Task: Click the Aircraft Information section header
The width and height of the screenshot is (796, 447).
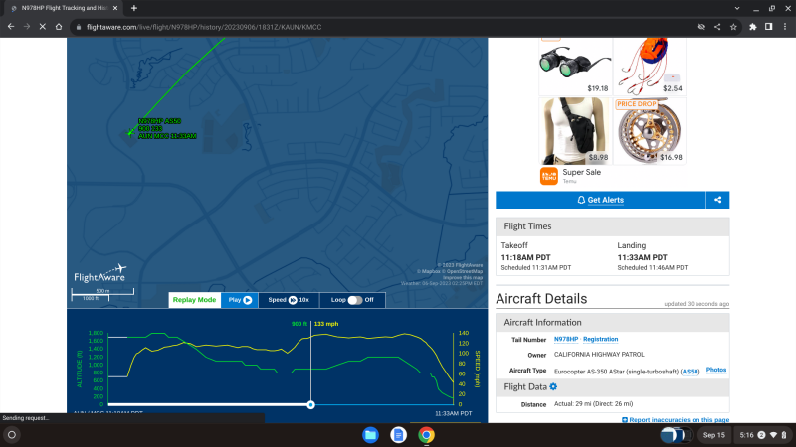Action: click(x=613, y=322)
